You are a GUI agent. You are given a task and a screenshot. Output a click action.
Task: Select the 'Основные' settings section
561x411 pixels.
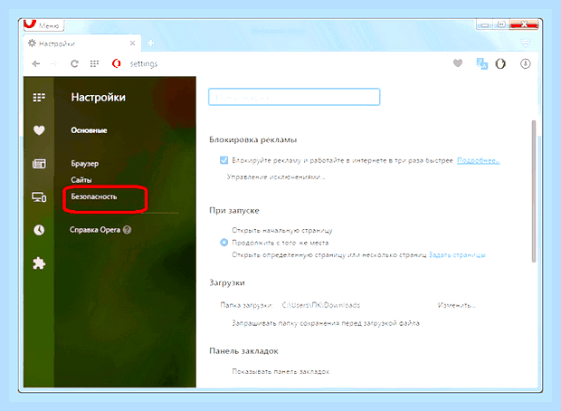(89, 130)
